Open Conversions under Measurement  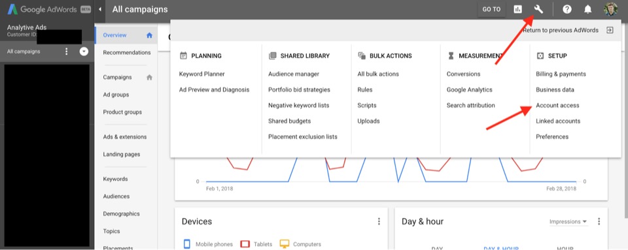coord(463,74)
